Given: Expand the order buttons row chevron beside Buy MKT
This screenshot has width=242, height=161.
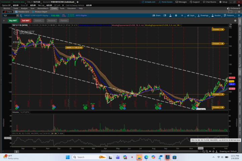Looking at the screenshot, I should pyautogui.click(x=4, y=20).
